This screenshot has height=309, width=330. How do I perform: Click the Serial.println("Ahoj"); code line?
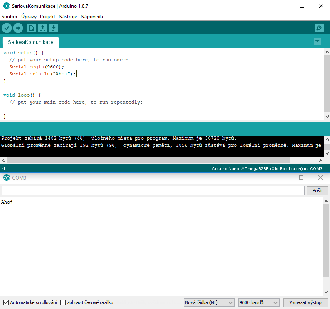tap(42, 74)
